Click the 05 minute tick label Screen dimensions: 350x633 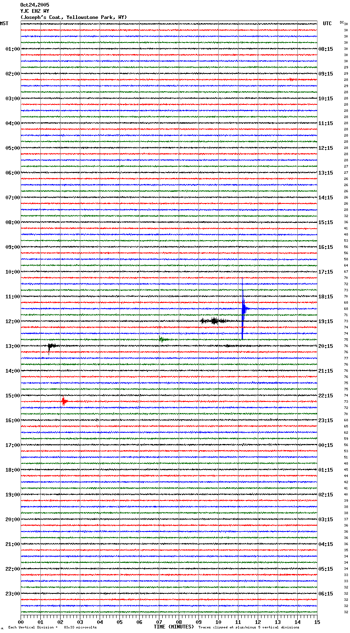tap(119, 622)
